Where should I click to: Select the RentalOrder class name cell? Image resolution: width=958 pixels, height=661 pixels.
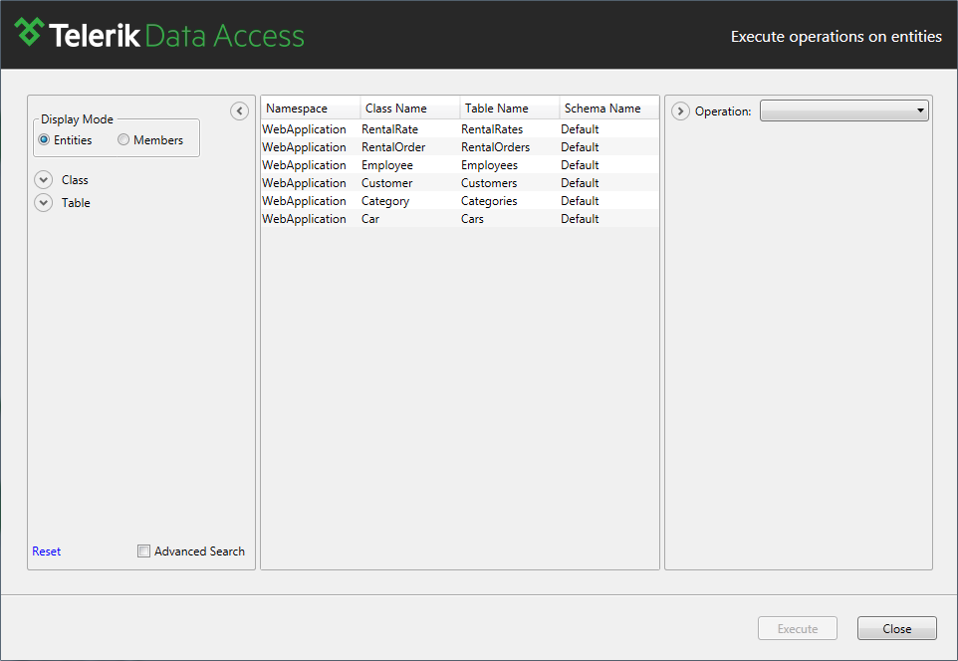pyautogui.click(x=393, y=147)
